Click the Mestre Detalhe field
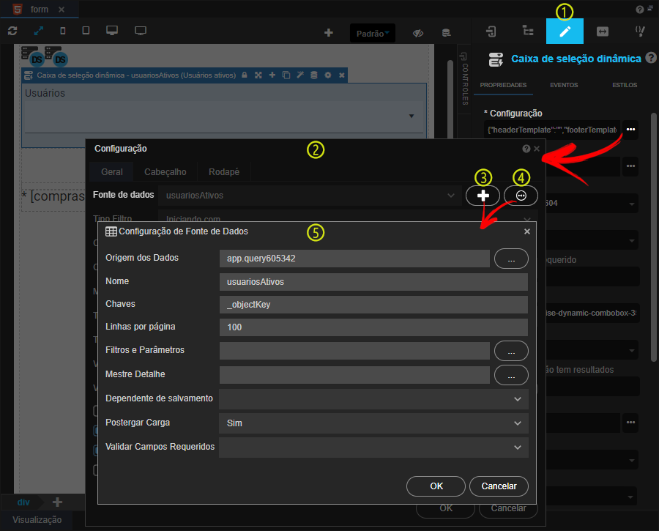 pos(354,374)
